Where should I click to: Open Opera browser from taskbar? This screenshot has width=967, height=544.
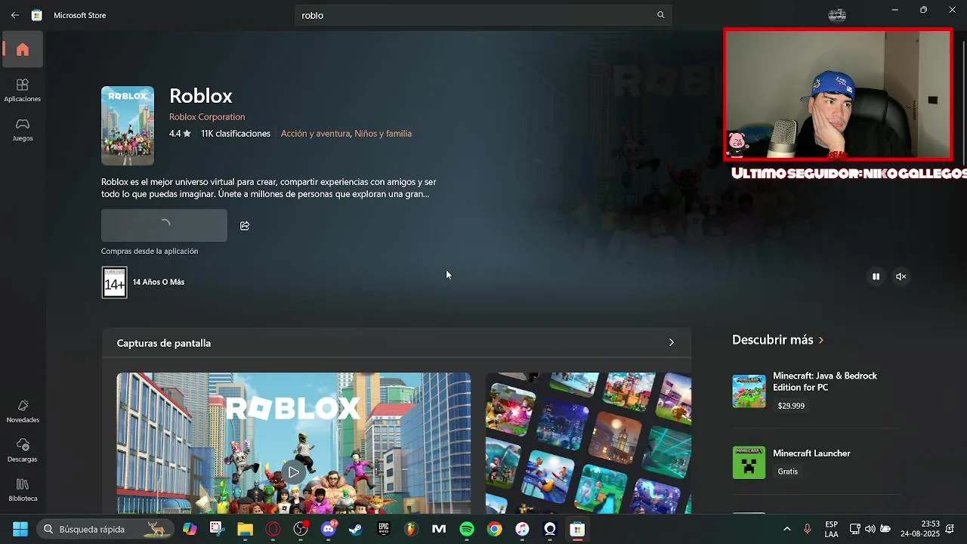(273, 529)
